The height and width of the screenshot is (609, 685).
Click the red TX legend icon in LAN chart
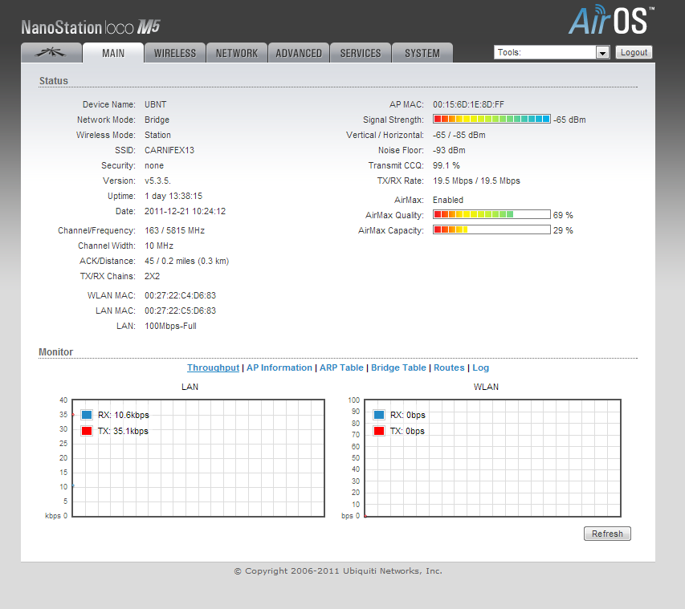point(87,431)
